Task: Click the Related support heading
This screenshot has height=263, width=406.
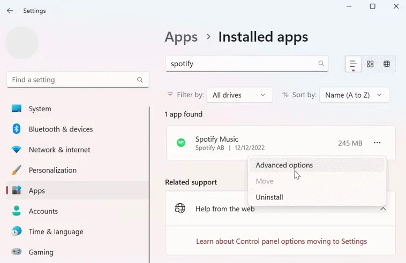Action: 191,182
